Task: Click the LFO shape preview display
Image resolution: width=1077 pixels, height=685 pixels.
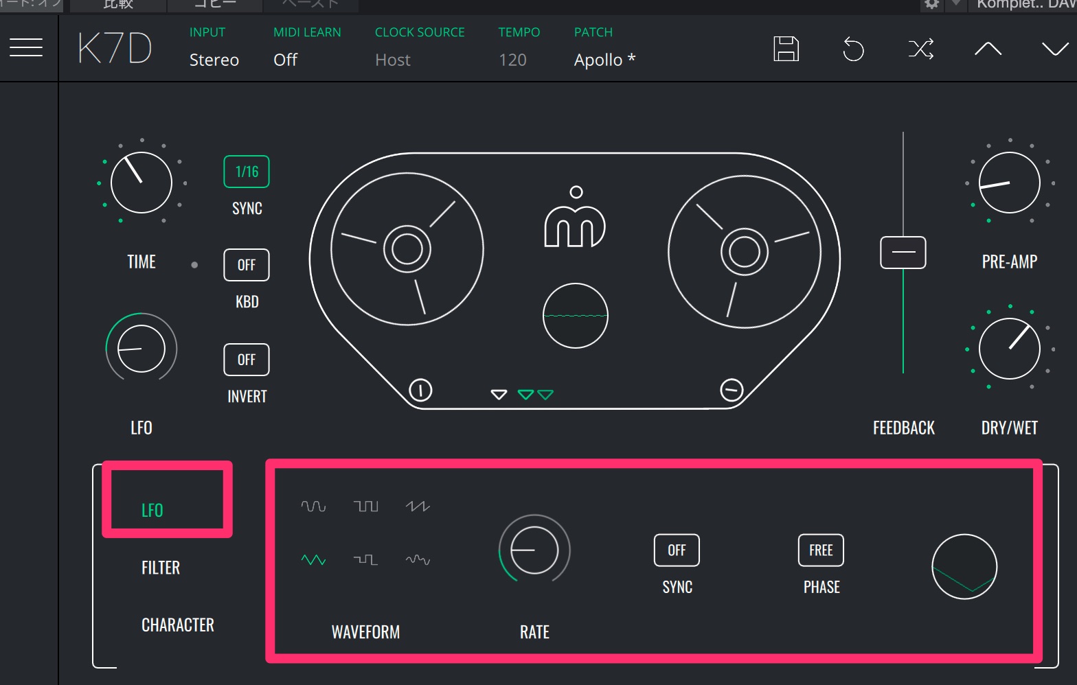Action: pyautogui.click(x=964, y=567)
